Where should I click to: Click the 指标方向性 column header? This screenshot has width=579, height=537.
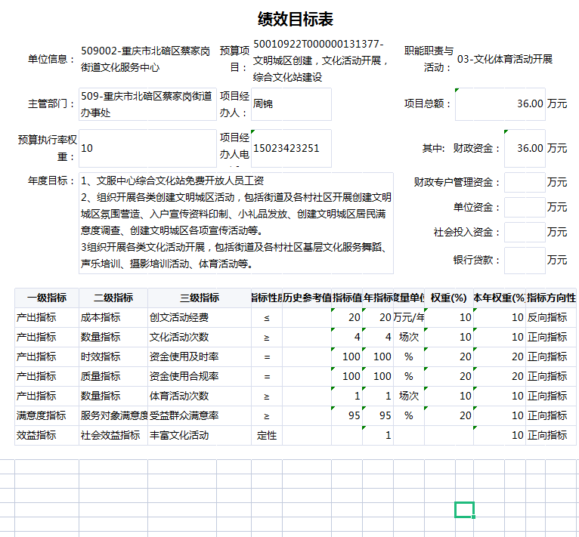pyautogui.click(x=551, y=298)
